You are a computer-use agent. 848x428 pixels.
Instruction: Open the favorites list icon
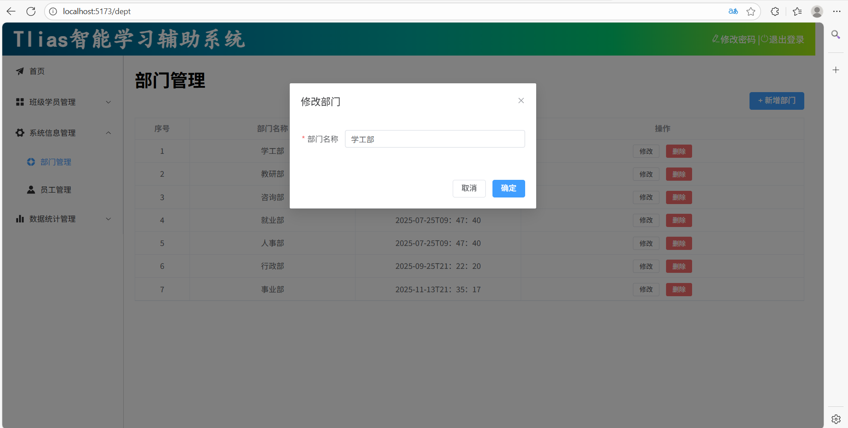[x=797, y=11]
